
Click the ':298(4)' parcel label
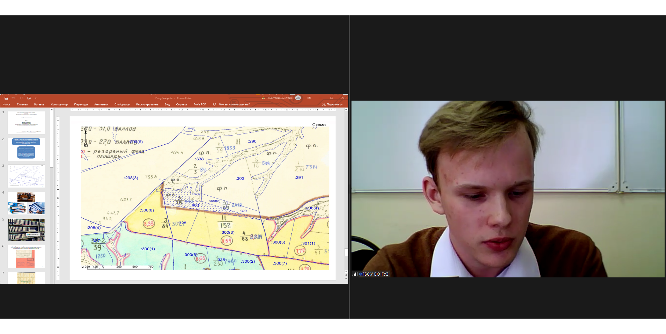[x=94, y=228]
